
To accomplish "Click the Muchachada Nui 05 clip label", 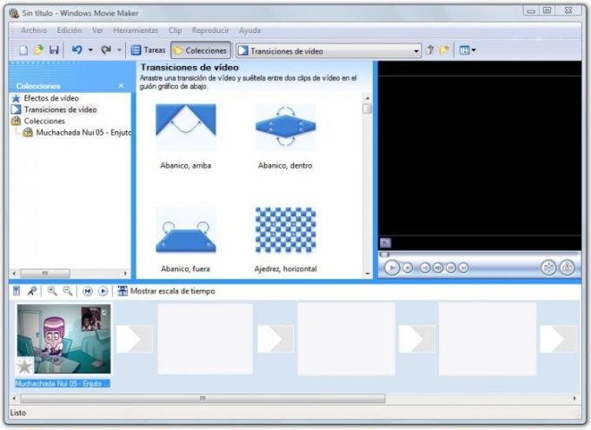I will [63, 384].
